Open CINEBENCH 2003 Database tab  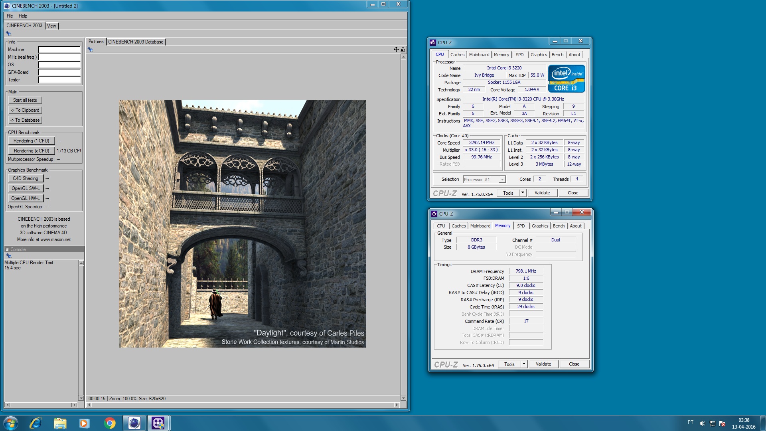click(136, 42)
